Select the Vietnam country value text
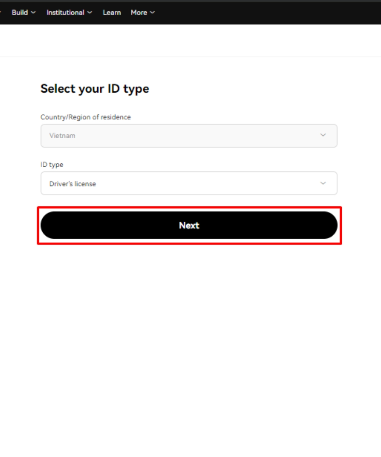Image resolution: width=381 pixels, height=457 pixels. [62, 136]
